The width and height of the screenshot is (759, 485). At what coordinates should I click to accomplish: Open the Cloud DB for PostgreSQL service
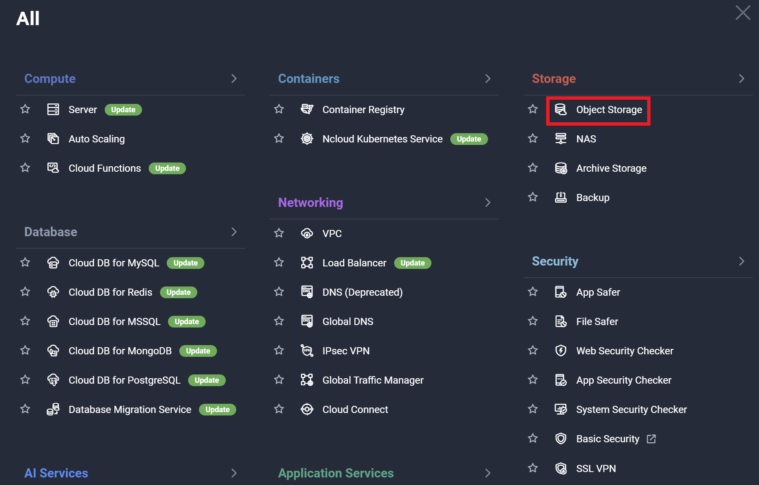tap(124, 380)
